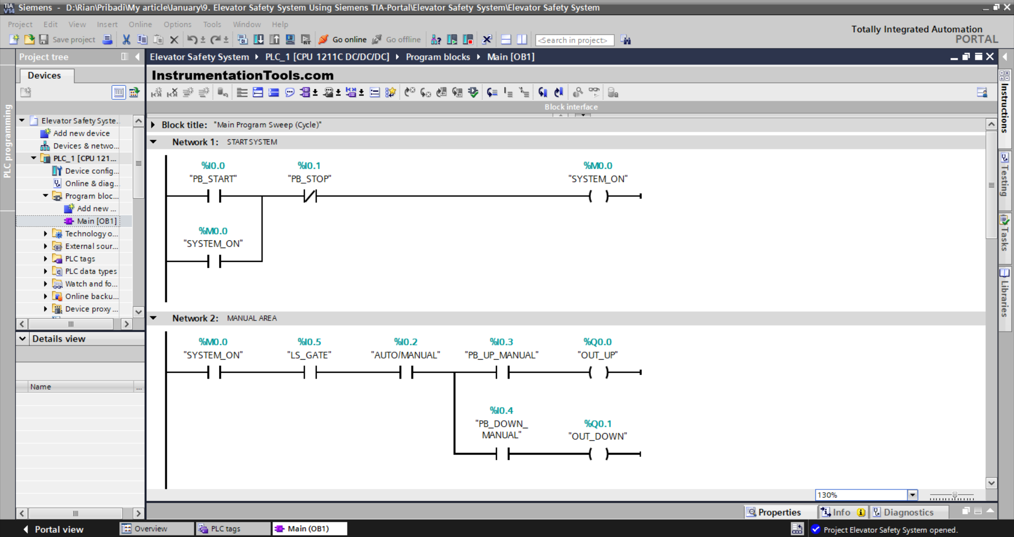Click the Compile icon in toolbar
The image size is (1014, 537).
coord(242,40)
